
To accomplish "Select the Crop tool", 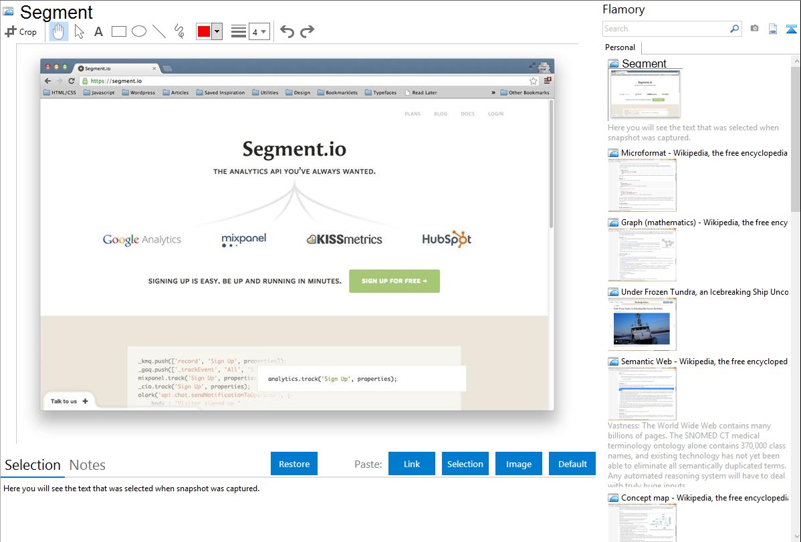I will pos(21,31).
